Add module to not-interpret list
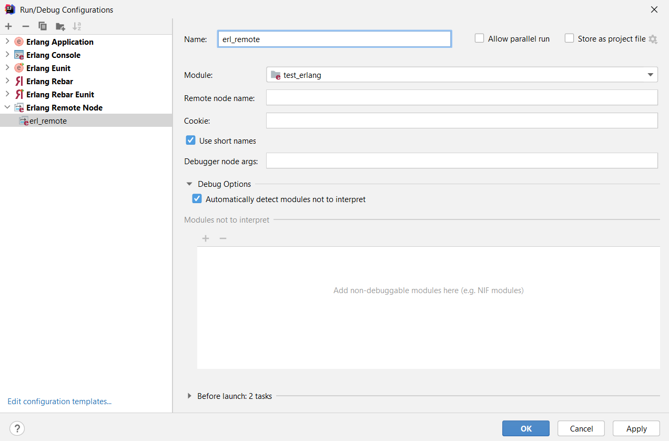The width and height of the screenshot is (669, 441). pos(206,238)
